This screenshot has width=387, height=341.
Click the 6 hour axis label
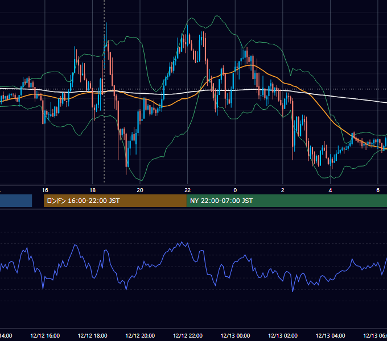pyautogui.click(x=378, y=190)
